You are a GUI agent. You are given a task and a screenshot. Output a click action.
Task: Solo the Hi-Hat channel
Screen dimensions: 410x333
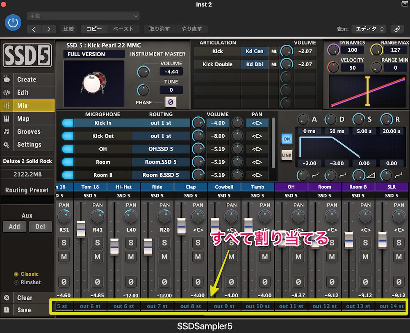[131, 242]
